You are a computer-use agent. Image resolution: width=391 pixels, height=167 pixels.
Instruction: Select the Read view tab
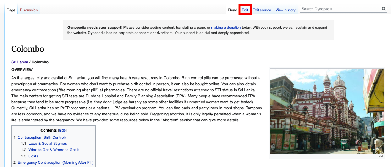click(x=232, y=10)
